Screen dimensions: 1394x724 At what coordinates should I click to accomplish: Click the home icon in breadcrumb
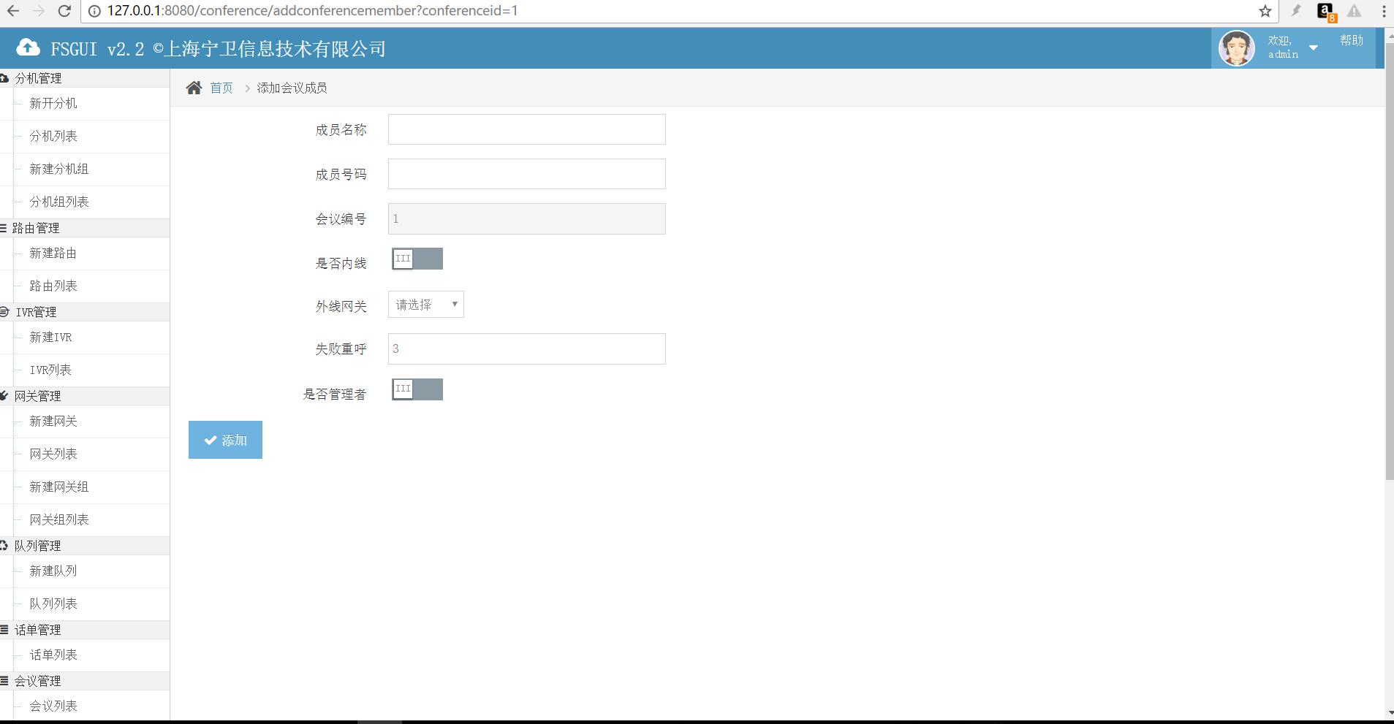pos(194,88)
